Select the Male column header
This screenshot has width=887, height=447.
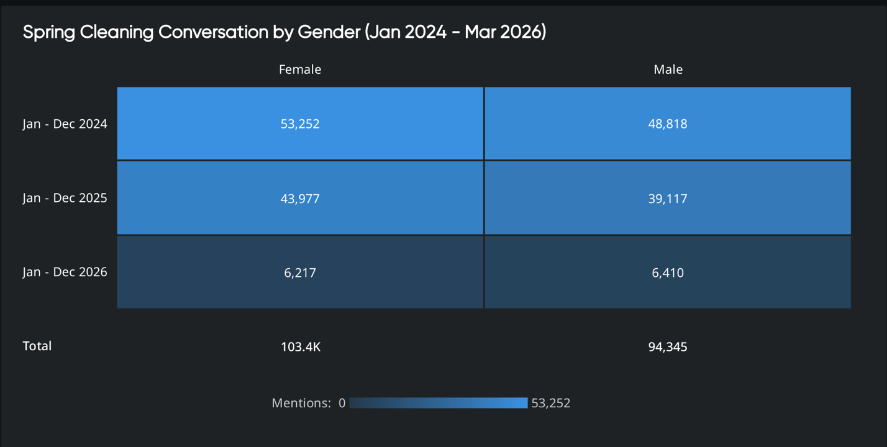(668, 70)
